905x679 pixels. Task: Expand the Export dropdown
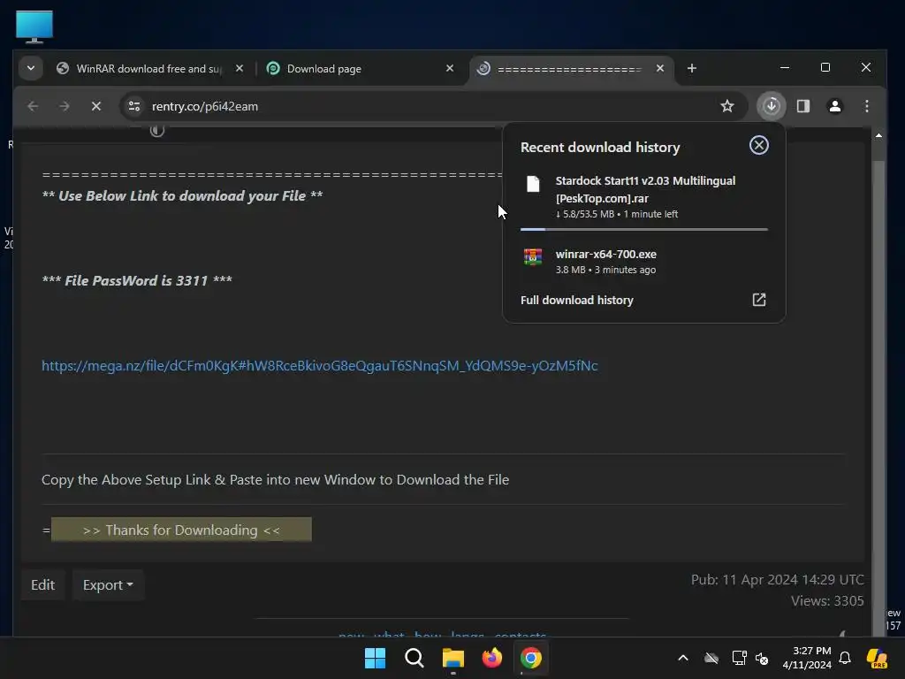(x=108, y=585)
